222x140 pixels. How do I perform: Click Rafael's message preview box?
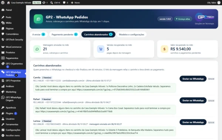pos(105,110)
